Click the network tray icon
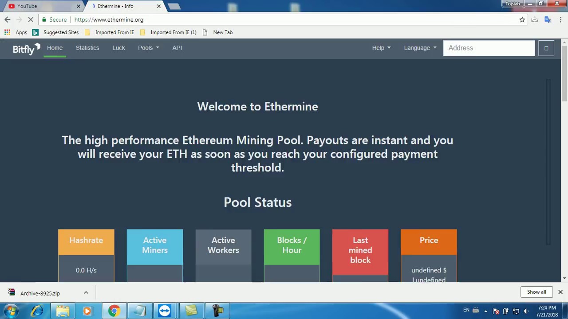 (x=516, y=311)
